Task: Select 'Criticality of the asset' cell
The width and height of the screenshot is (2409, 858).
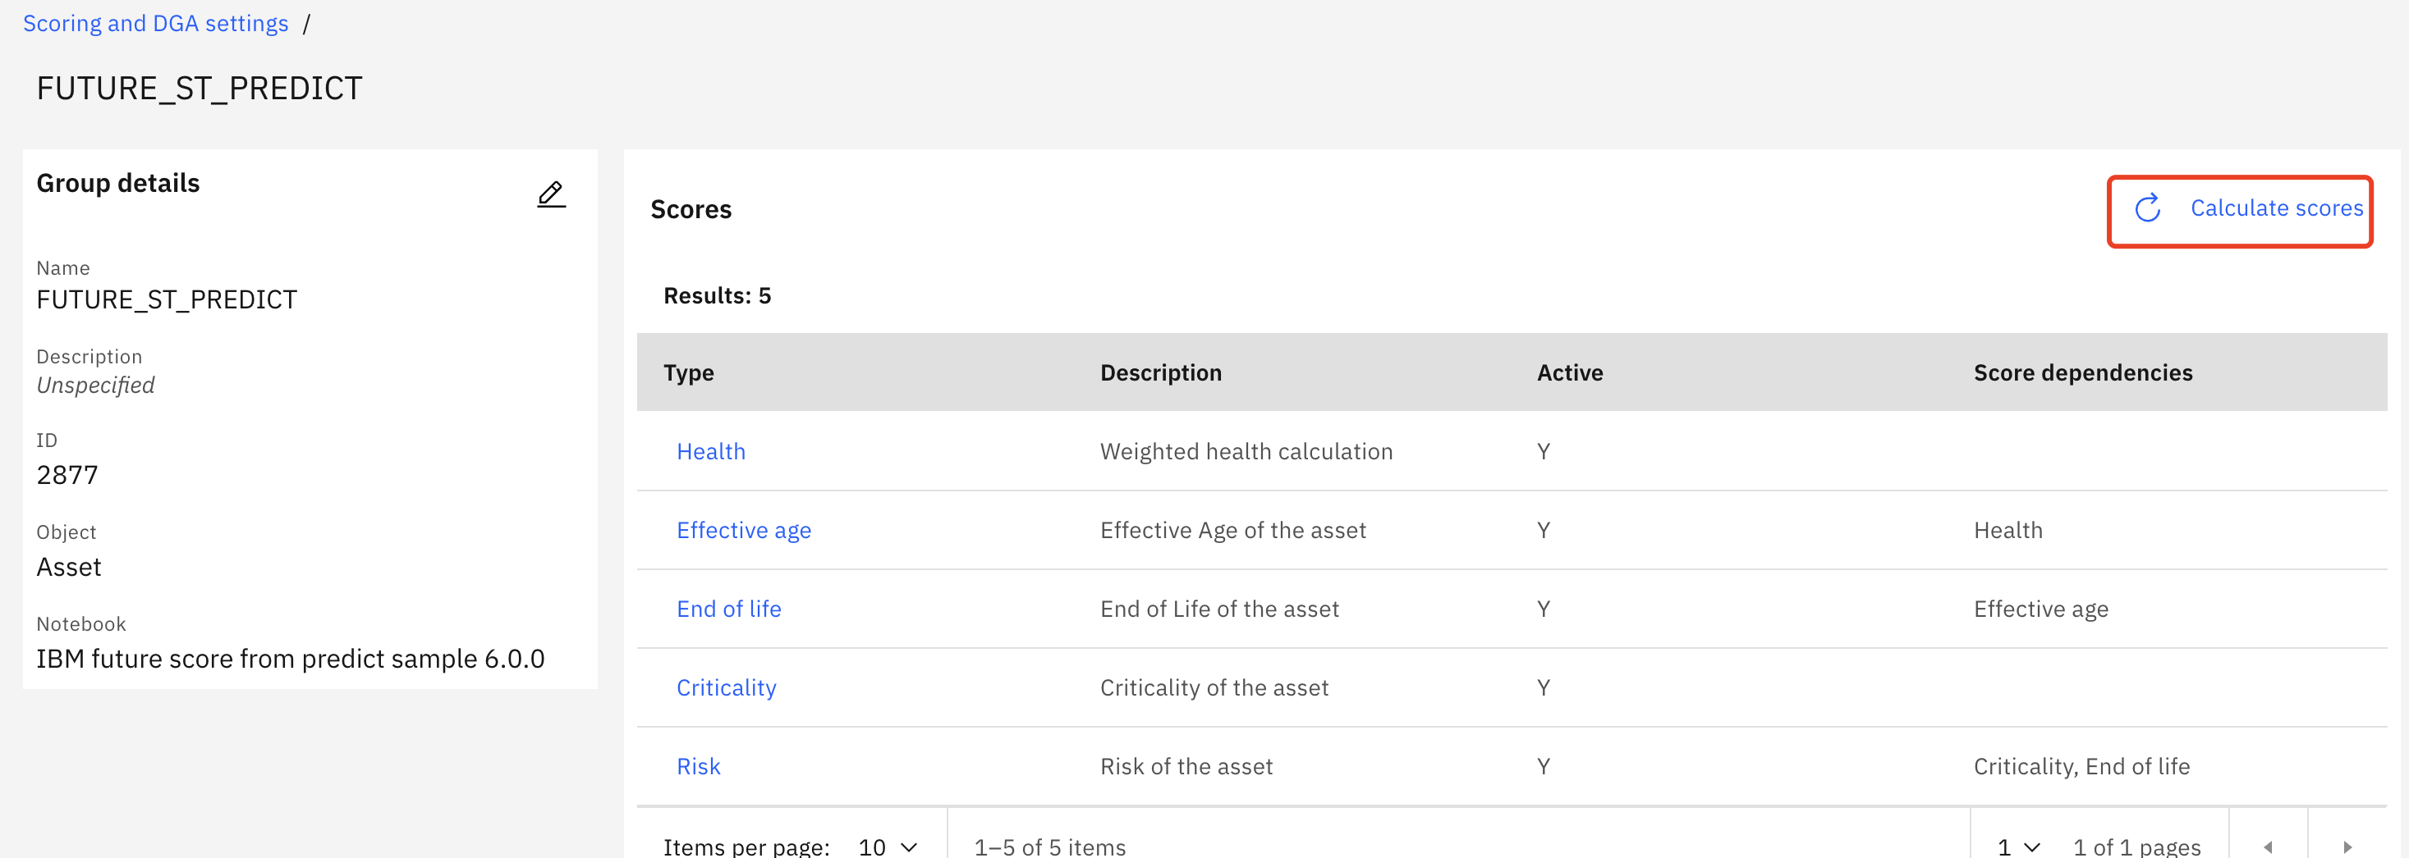Action: click(x=1214, y=687)
